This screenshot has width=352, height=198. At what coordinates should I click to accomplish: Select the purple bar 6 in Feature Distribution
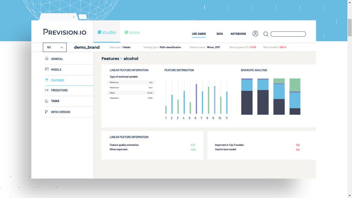(x=196, y=99)
